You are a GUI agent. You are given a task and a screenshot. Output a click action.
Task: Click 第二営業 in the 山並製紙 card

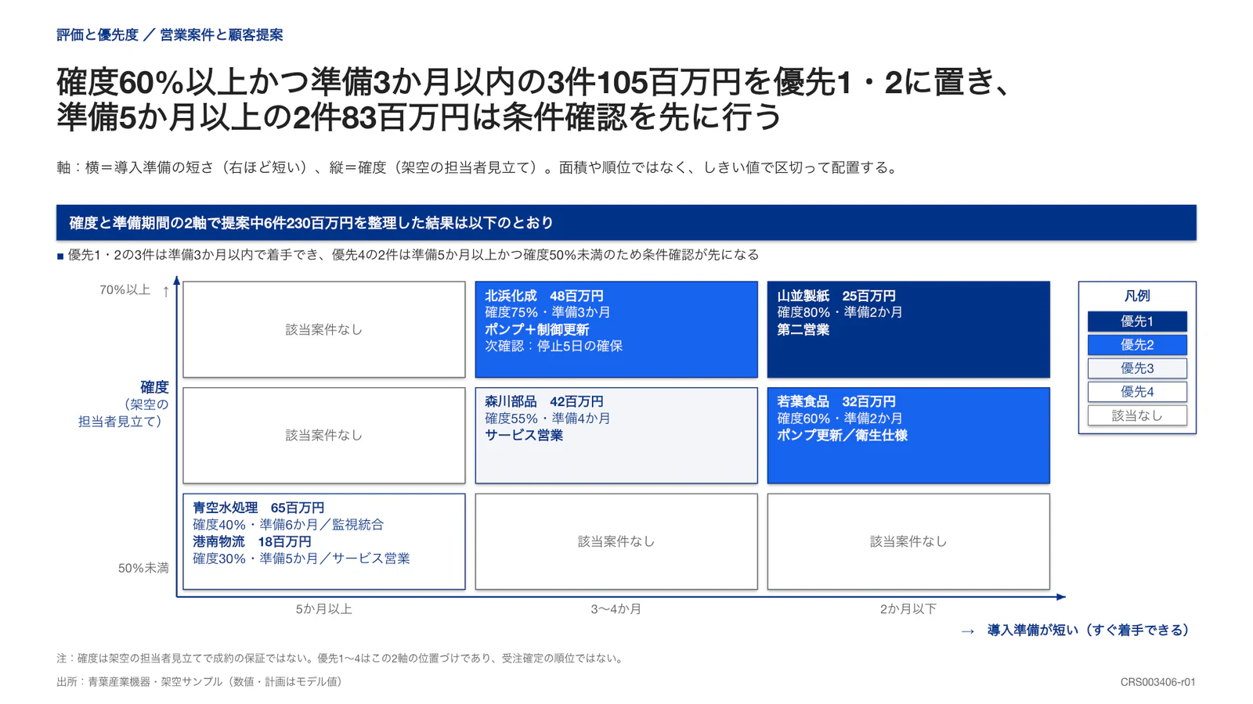(x=803, y=329)
